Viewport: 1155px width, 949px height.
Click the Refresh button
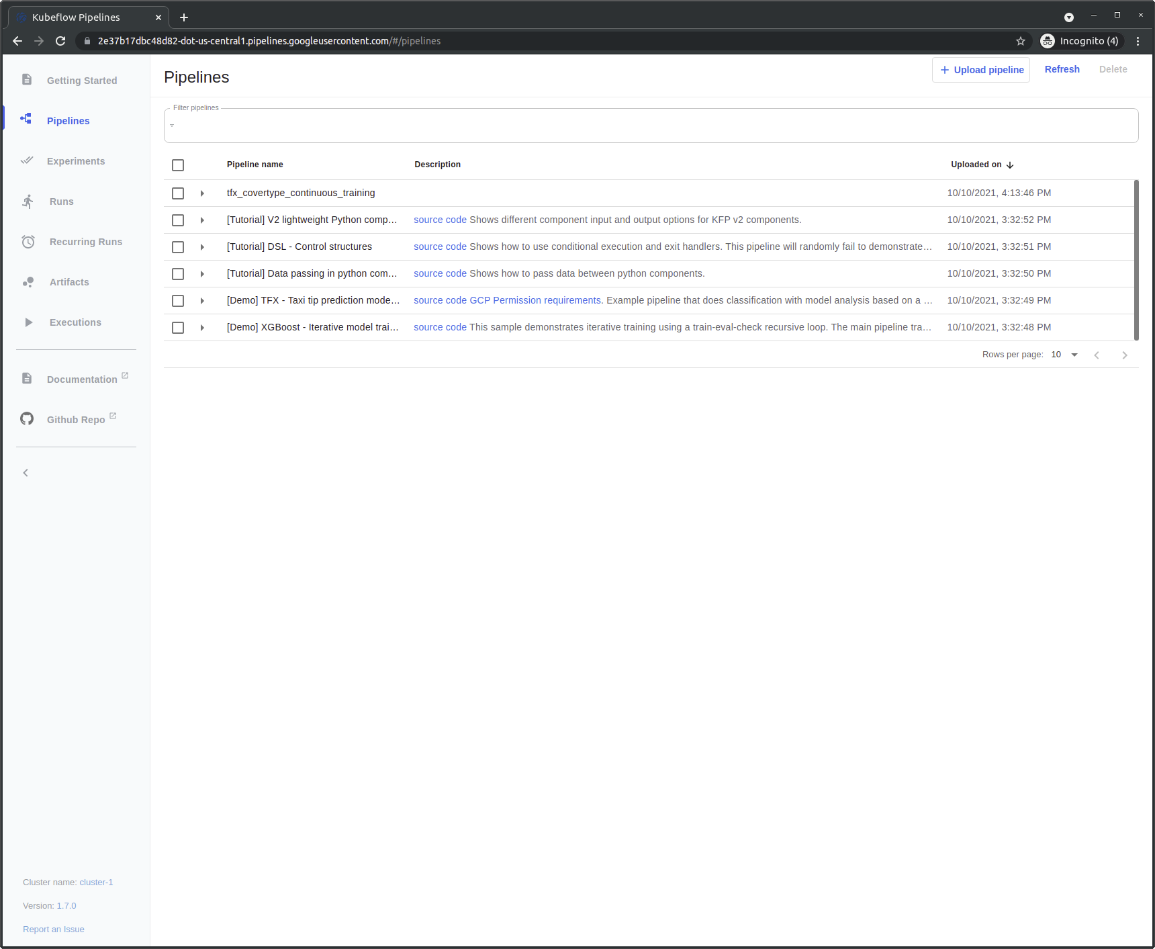coord(1062,69)
